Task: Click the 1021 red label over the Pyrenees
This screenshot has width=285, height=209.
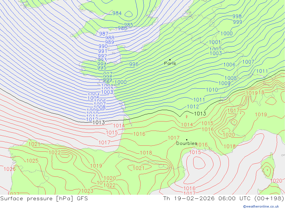Action: pyautogui.click(x=139, y=168)
